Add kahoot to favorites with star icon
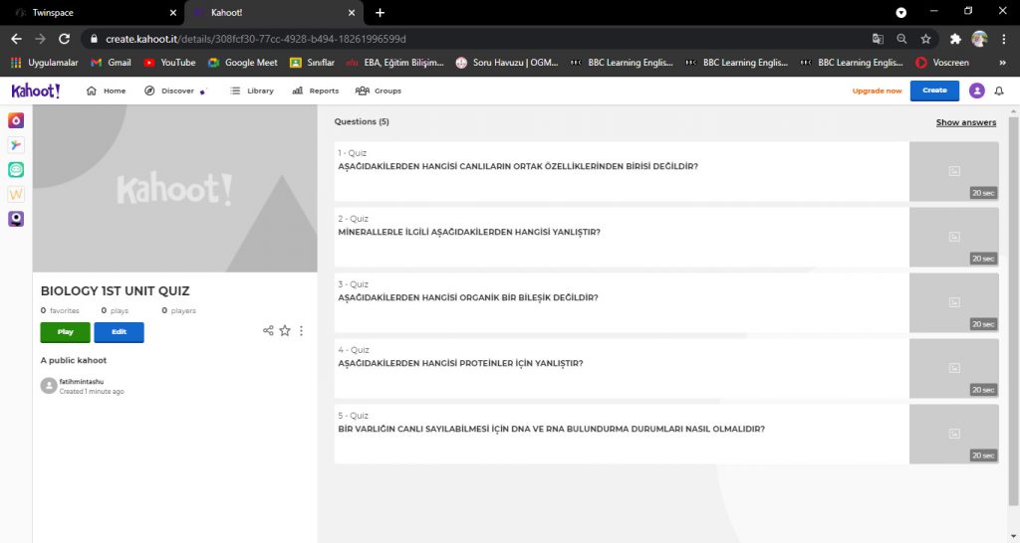 285,330
